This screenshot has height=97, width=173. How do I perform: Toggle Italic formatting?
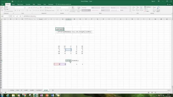17,11
